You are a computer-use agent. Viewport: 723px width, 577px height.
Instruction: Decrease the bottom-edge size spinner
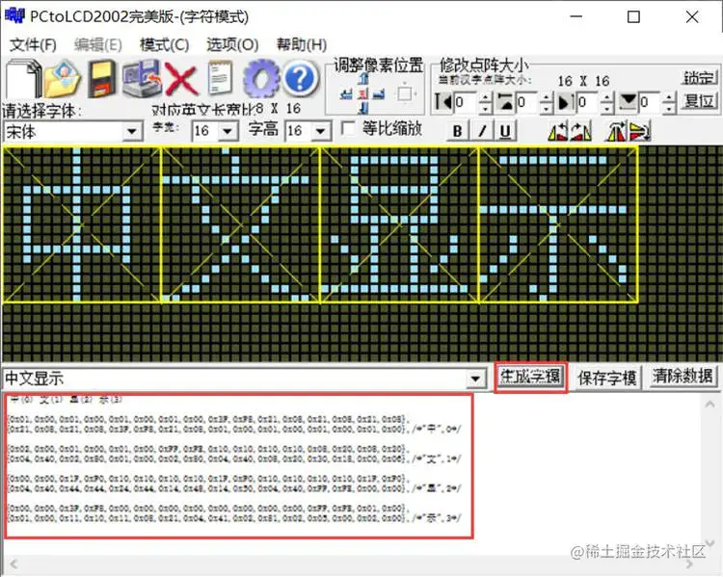click(669, 108)
